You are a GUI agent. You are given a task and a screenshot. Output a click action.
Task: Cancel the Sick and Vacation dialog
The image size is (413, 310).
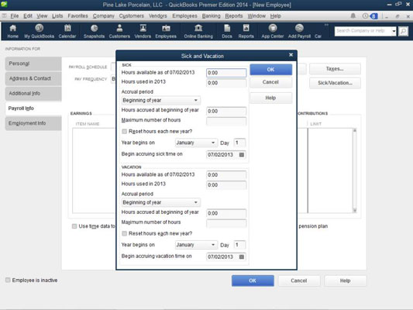(x=270, y=82)
